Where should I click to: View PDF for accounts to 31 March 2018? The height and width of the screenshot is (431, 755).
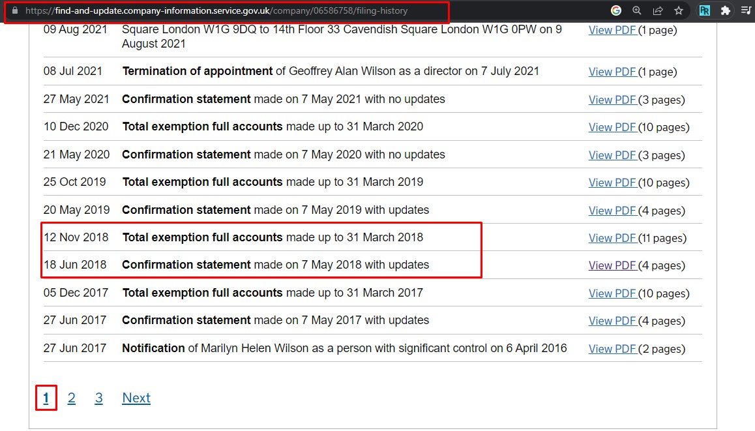coord(612,238)
